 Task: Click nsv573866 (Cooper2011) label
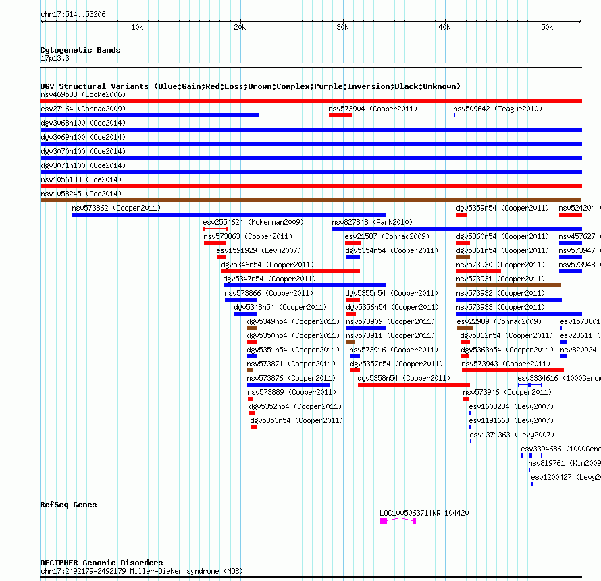tap(269, 293)
